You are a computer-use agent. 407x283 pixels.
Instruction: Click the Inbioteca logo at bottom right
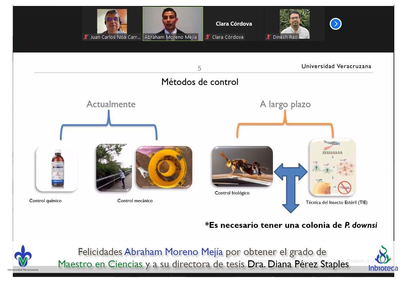(x=383, y=258)
